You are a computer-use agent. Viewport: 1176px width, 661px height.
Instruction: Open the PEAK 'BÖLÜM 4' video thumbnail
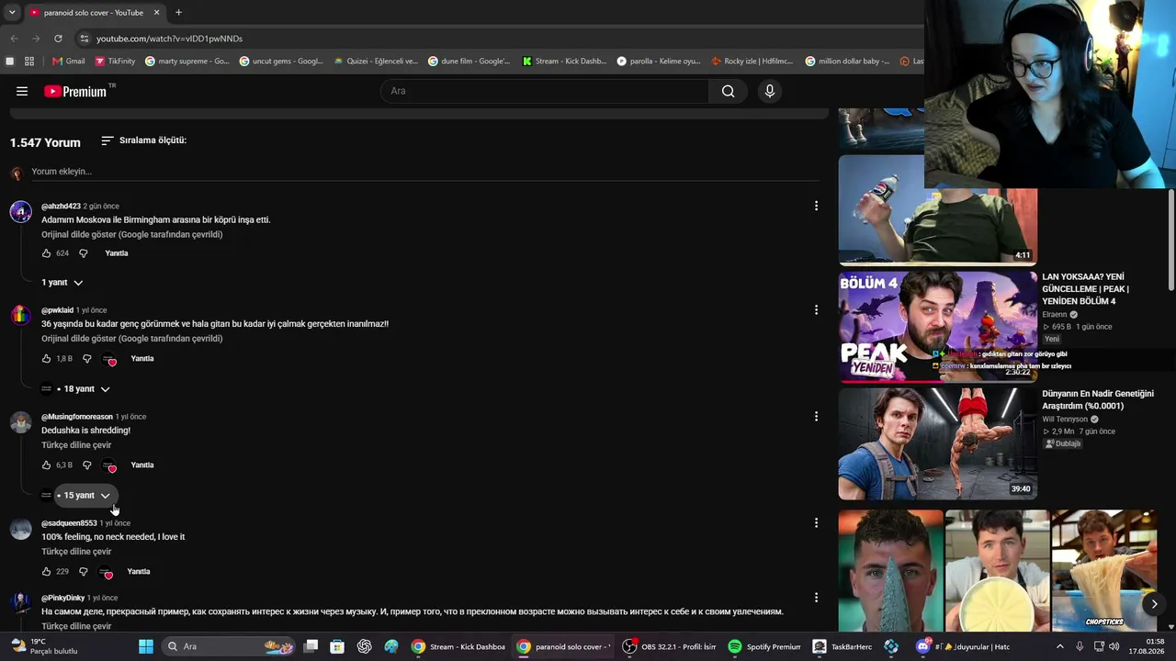click(937, 325)
